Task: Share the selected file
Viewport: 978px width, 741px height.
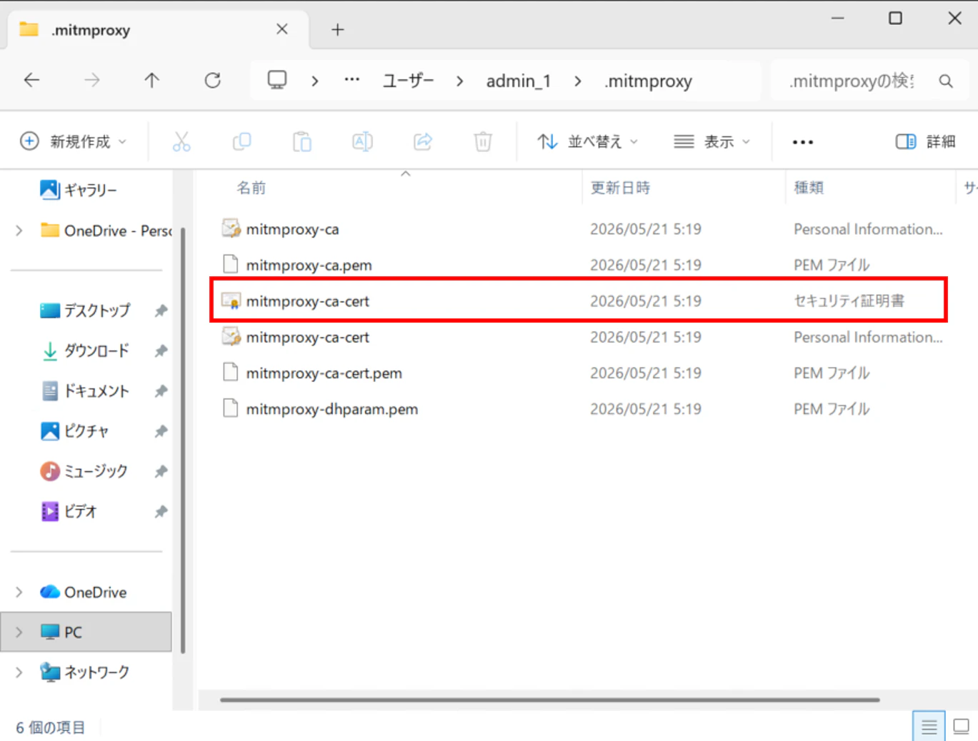Action: pyautogui.click(x=423, y=141)
